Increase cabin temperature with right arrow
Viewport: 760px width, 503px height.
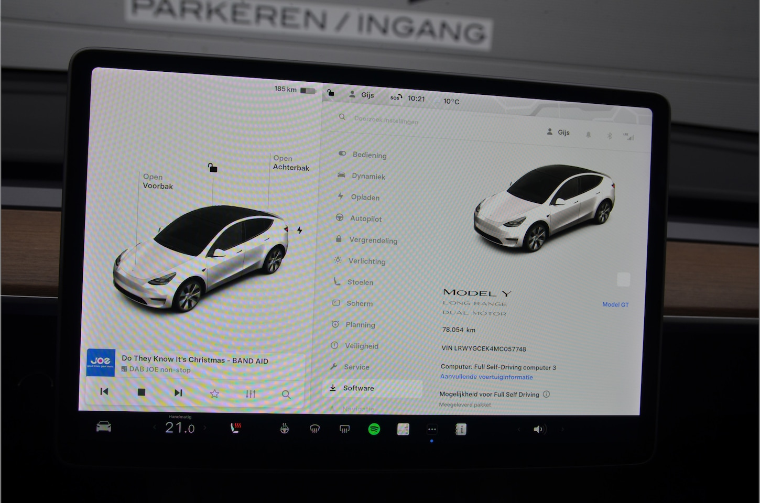205,428
